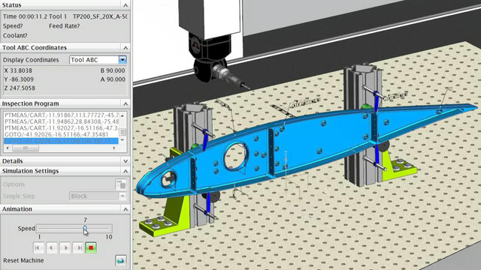The image size is (481, 270).
Task: Click the A 90.000 angle value
Action: (x=113, y=79)
